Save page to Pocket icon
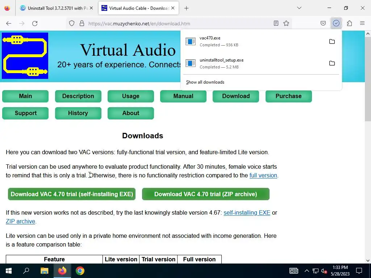The height and width of the screenshot is (278, 371). click(x=323, y=24)
